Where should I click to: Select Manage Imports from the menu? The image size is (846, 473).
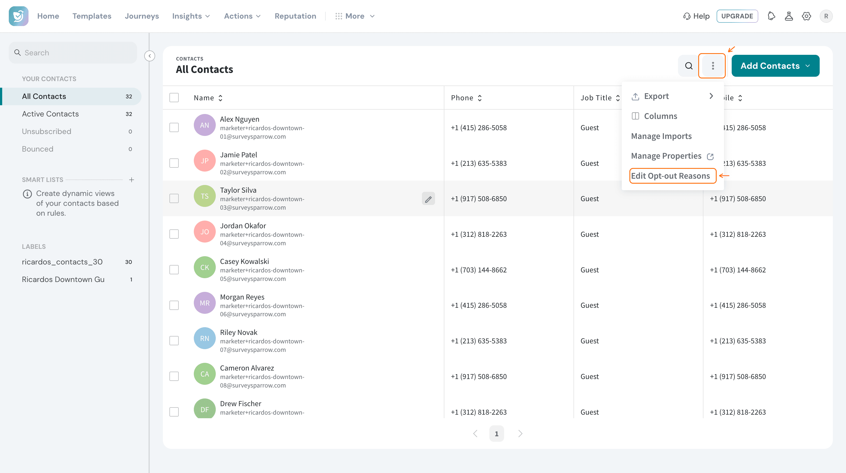[661, 136]
